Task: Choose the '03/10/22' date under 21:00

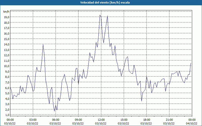Action: tap(169, 123)
